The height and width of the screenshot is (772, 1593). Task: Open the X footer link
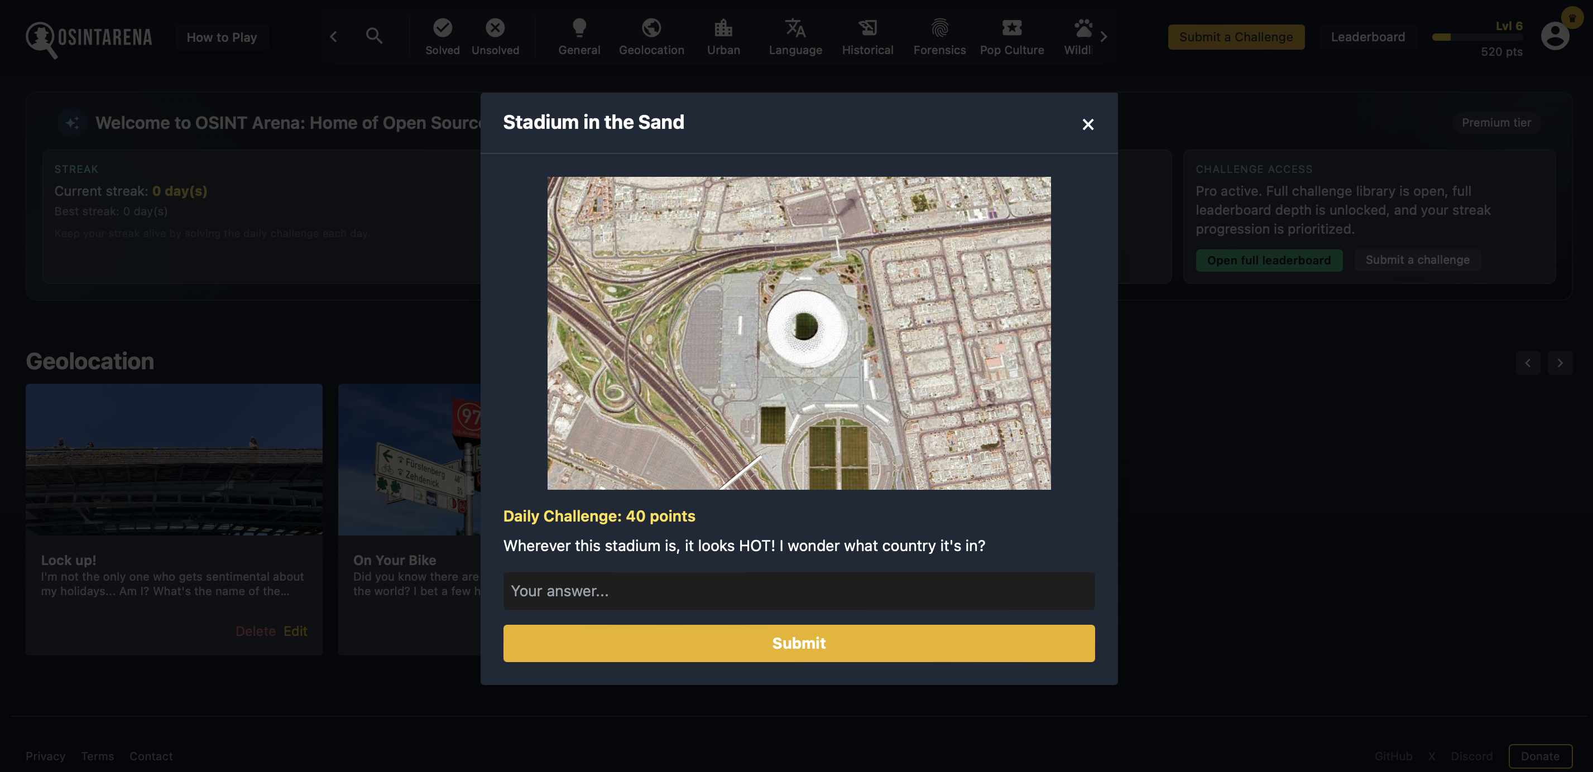click(x=1431, y=756)
